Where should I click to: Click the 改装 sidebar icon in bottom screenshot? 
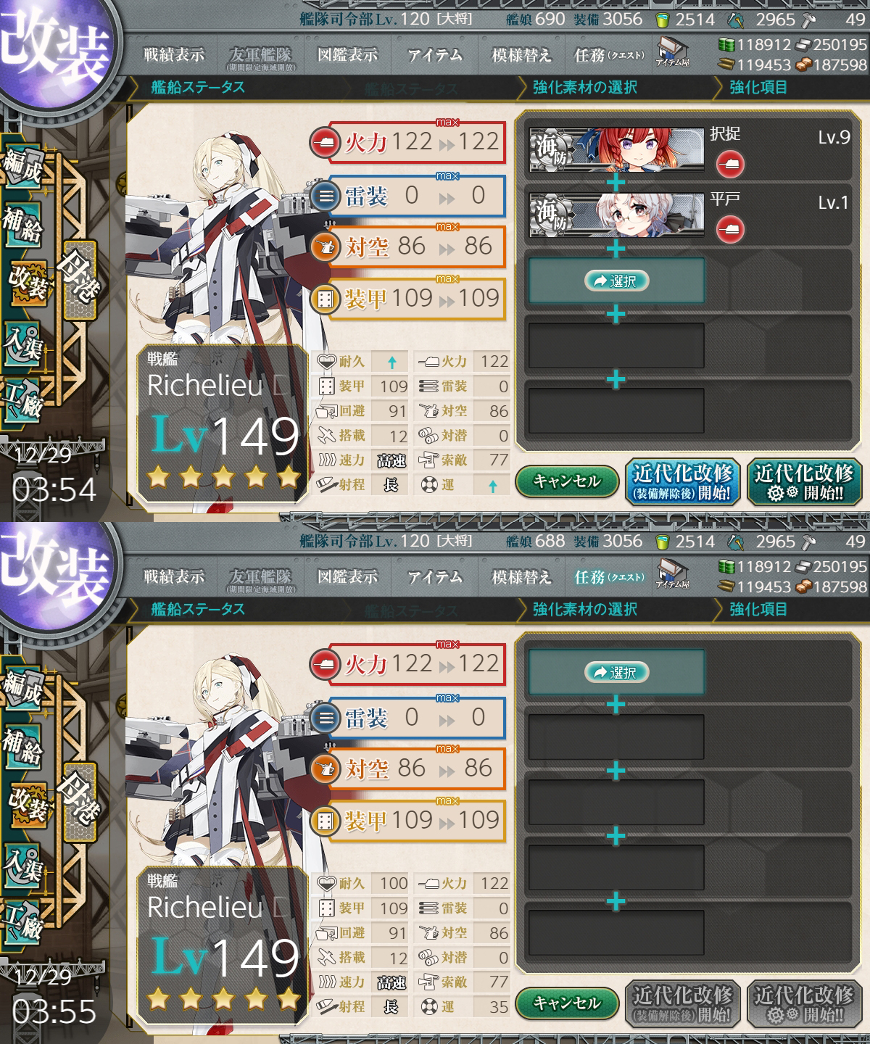tap(28, 806)
